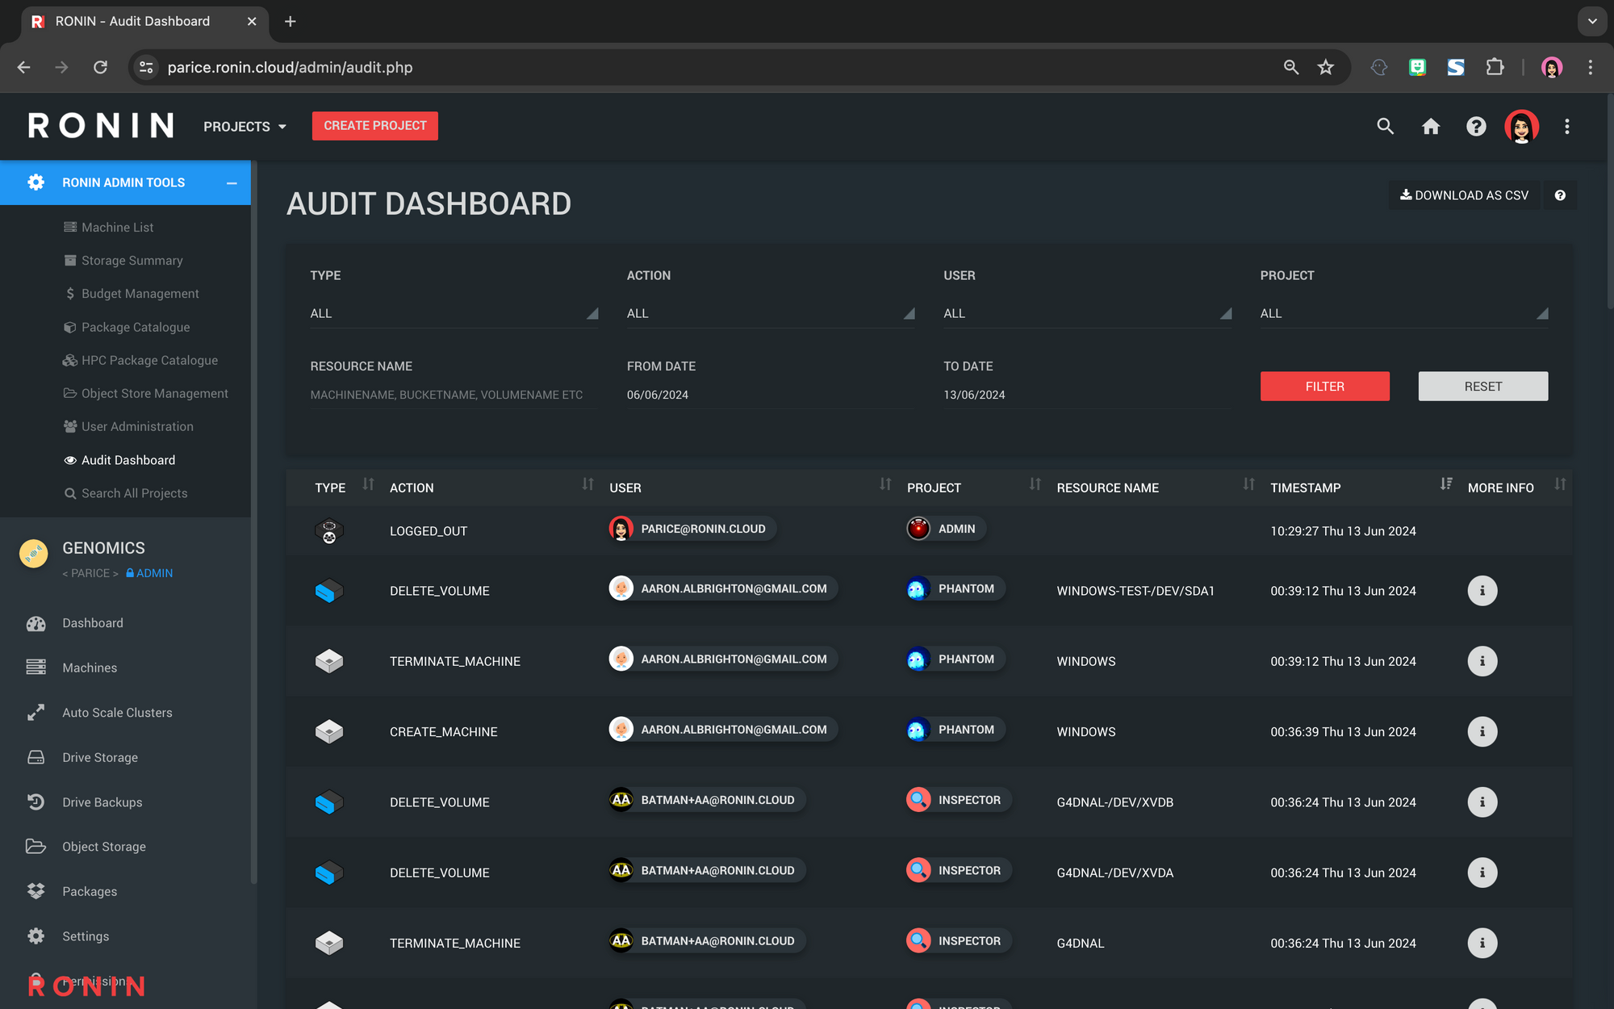The width and height of the screenshot is (1614, 1009).
Task: Open the PROJECT filter dropdown
Action: tap(1403, 313)
